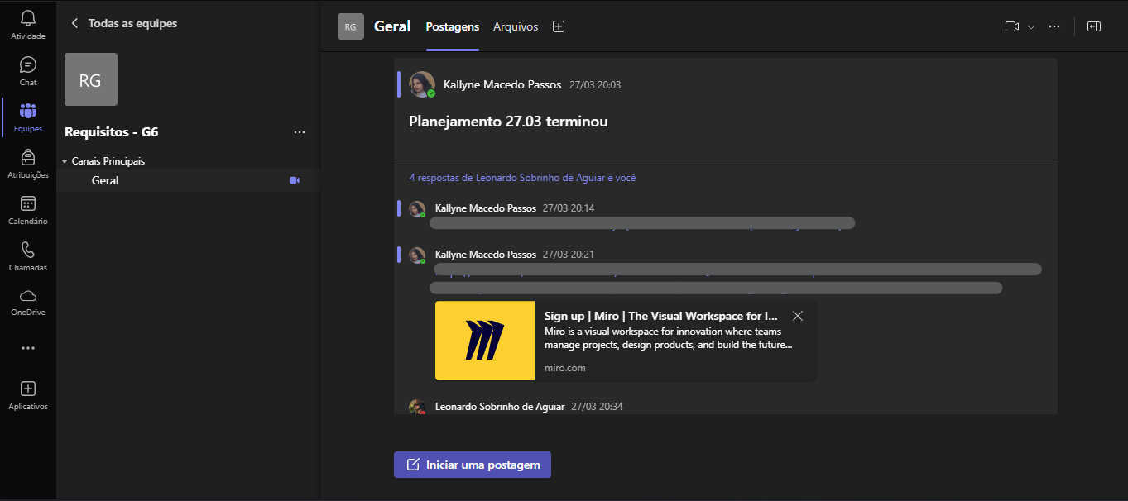Join the active meeting in Geral channel
Image resolution: width=1128 pixels, height=501 pixels.
pyautogui.click(x=295, y=179)
